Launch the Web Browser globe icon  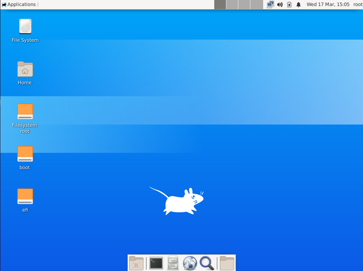point(190,263)
